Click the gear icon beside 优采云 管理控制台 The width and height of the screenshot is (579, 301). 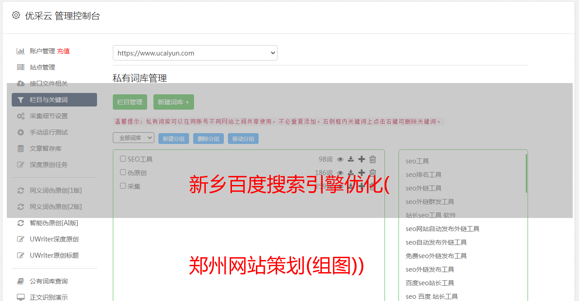pyautogui.click(x=16, y=15)
